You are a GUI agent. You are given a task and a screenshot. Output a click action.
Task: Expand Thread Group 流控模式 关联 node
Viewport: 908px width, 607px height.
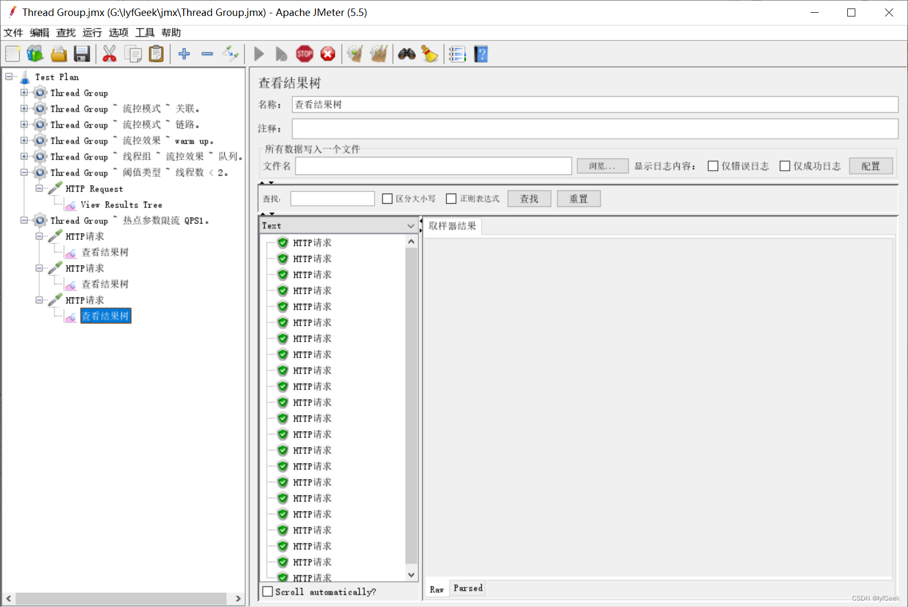(x=24, y=109)
